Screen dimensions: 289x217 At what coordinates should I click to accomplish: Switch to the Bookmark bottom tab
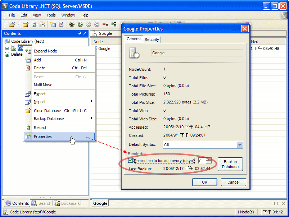tap(67, 203)
